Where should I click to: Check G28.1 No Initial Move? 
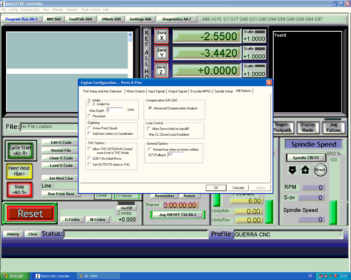pos(89,158)
